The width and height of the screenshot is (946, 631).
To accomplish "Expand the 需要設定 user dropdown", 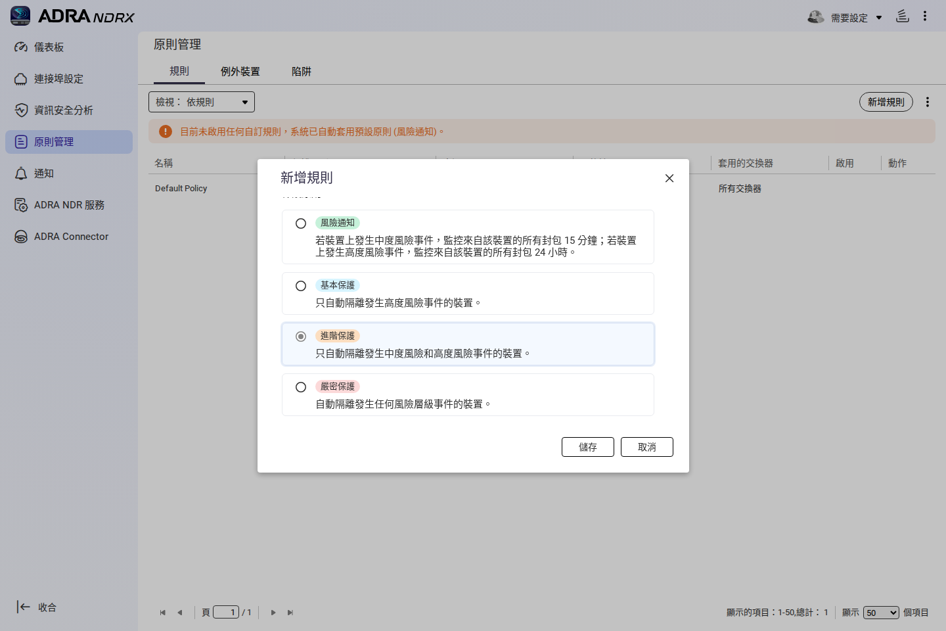I will point(857,18).
